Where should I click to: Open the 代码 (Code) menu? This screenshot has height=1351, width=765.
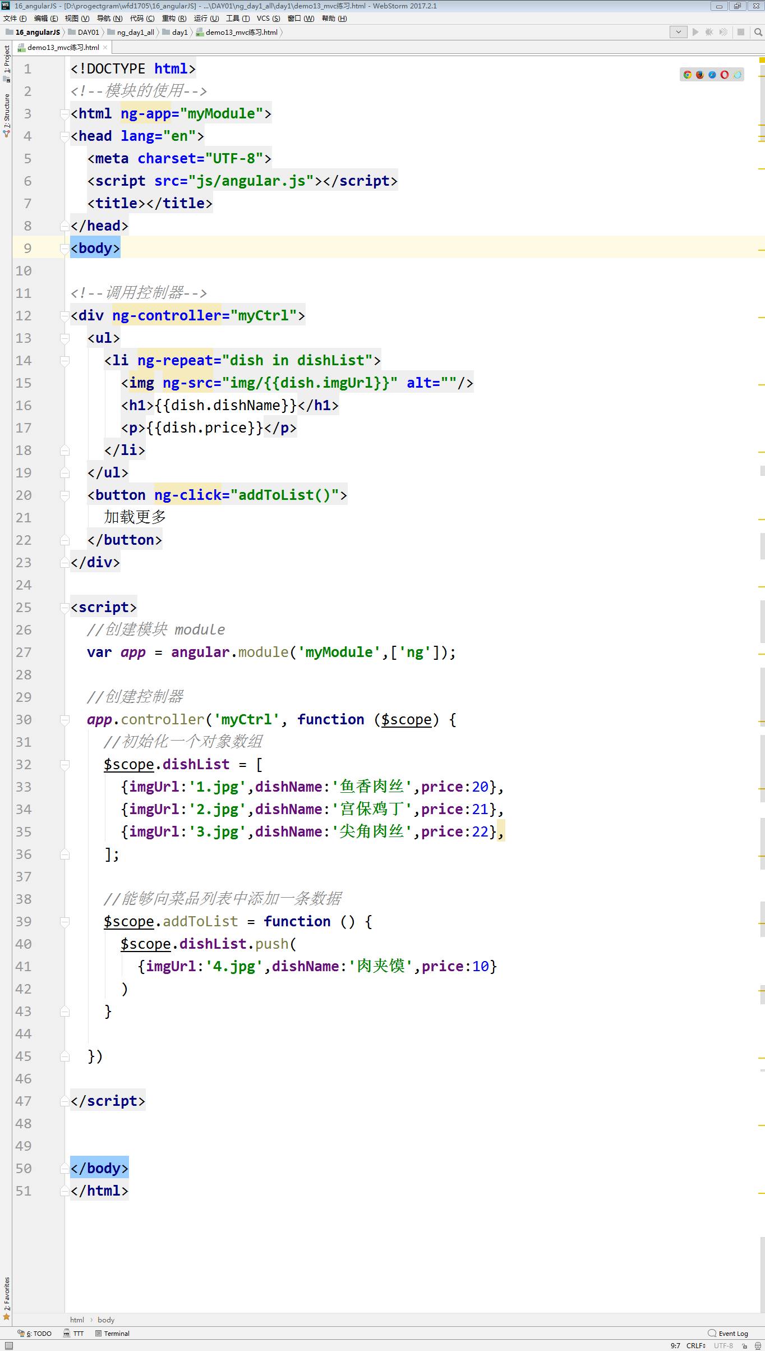tap(142, 19)
